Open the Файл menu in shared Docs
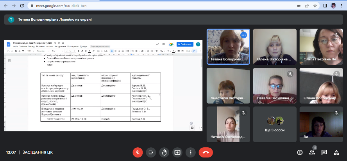Screen dimensions: 347x161 point(15,46)
